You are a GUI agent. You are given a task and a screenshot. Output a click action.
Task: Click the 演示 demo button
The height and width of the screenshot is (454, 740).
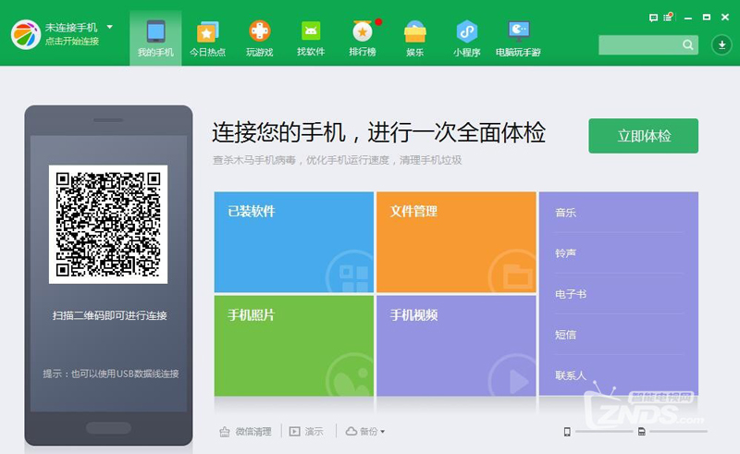(307, 432)
